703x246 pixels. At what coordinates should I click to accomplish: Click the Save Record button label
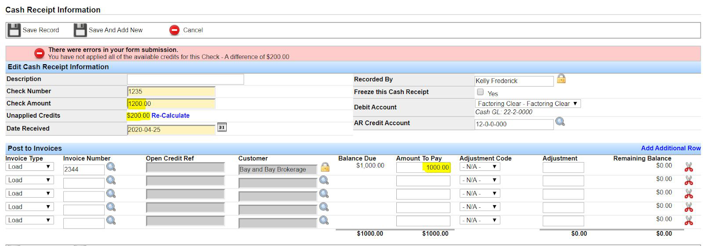coord(41,30)
